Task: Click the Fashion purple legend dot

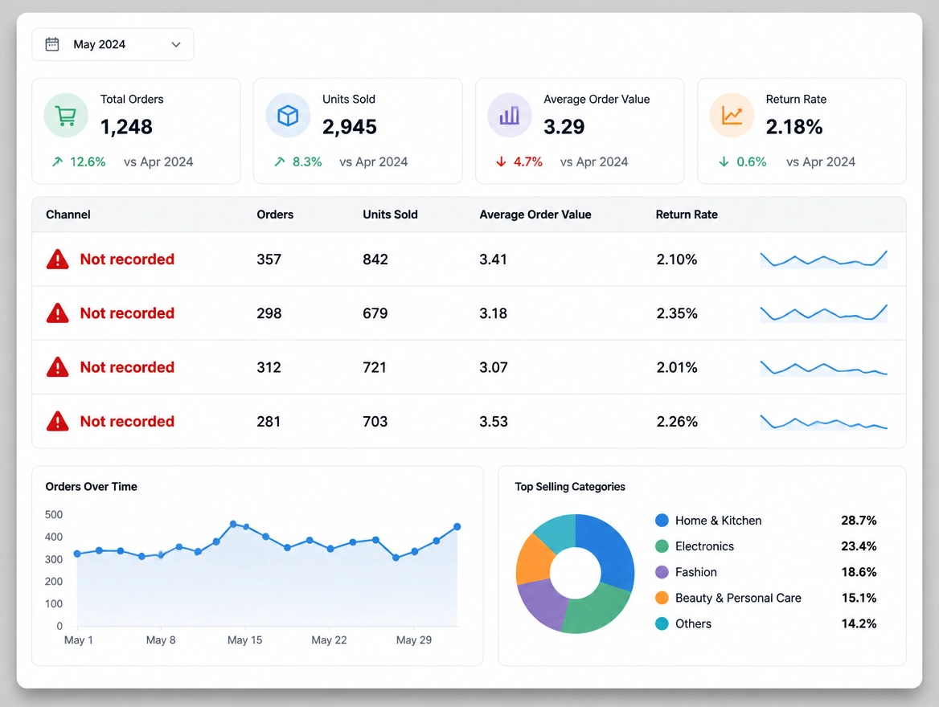Action: click(x=662, y=572)
